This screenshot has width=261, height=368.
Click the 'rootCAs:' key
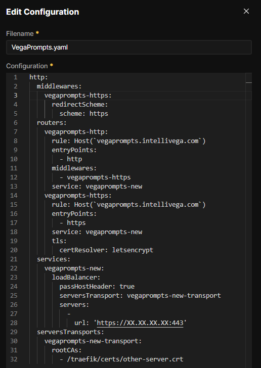(x=67, y=350)
